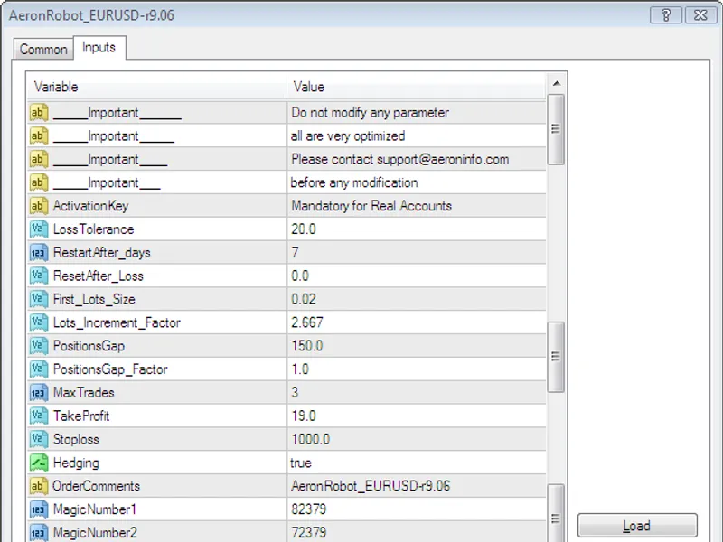
Task: Click the Stoploss double type icon
Action: [x=39, y=440]
